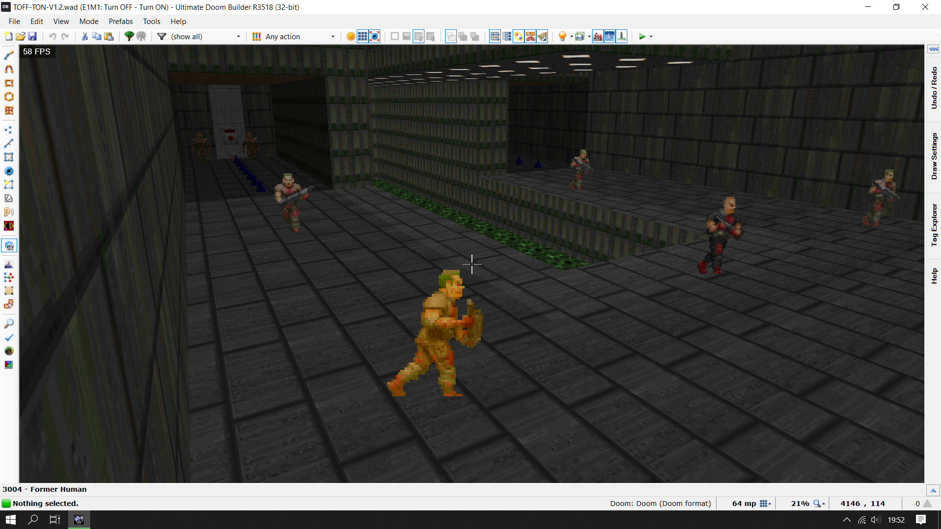The image size is (941, 529).
Task: Select the Draw Curve tool
Action: pyautogui.click(x=9, y=69)
